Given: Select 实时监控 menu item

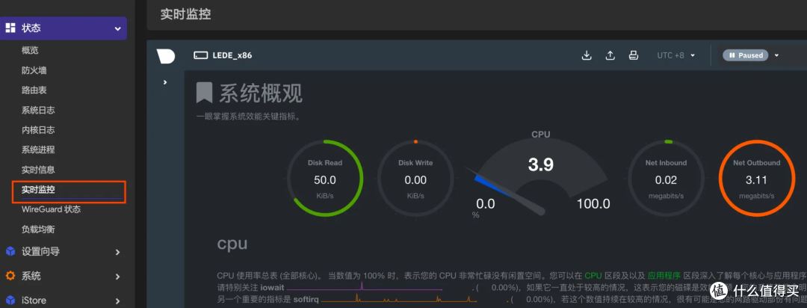Looking at the screenshot, I should [68, 191].
